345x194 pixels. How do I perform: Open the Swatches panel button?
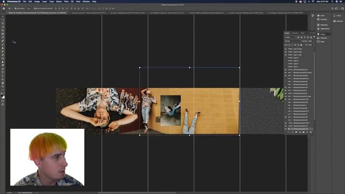pos(322,19)
